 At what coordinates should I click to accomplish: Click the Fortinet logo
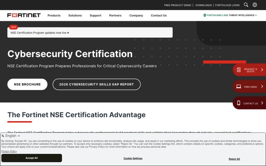(x=24, y=15)
